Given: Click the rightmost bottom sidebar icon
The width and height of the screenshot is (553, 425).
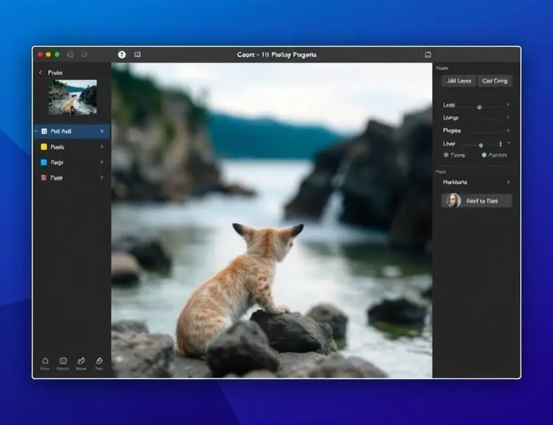Looking at the screenshot, I should point(99,361).
